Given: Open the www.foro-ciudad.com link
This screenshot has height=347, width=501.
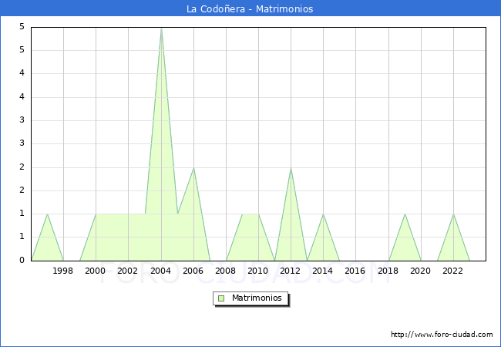Looking at the screenshot, I should [442, 335].
